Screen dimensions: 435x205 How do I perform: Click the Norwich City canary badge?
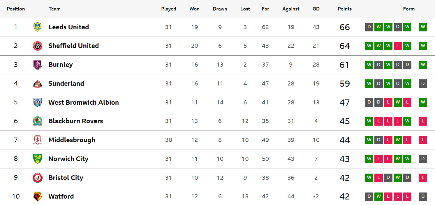37,159
